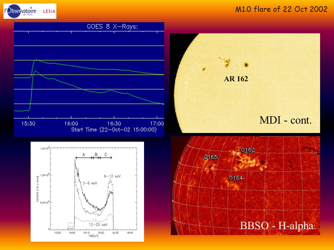This screenshot has height=250, width=334.
Task: Click the small sunspot left of AR 162
Action: click(204, 69)
